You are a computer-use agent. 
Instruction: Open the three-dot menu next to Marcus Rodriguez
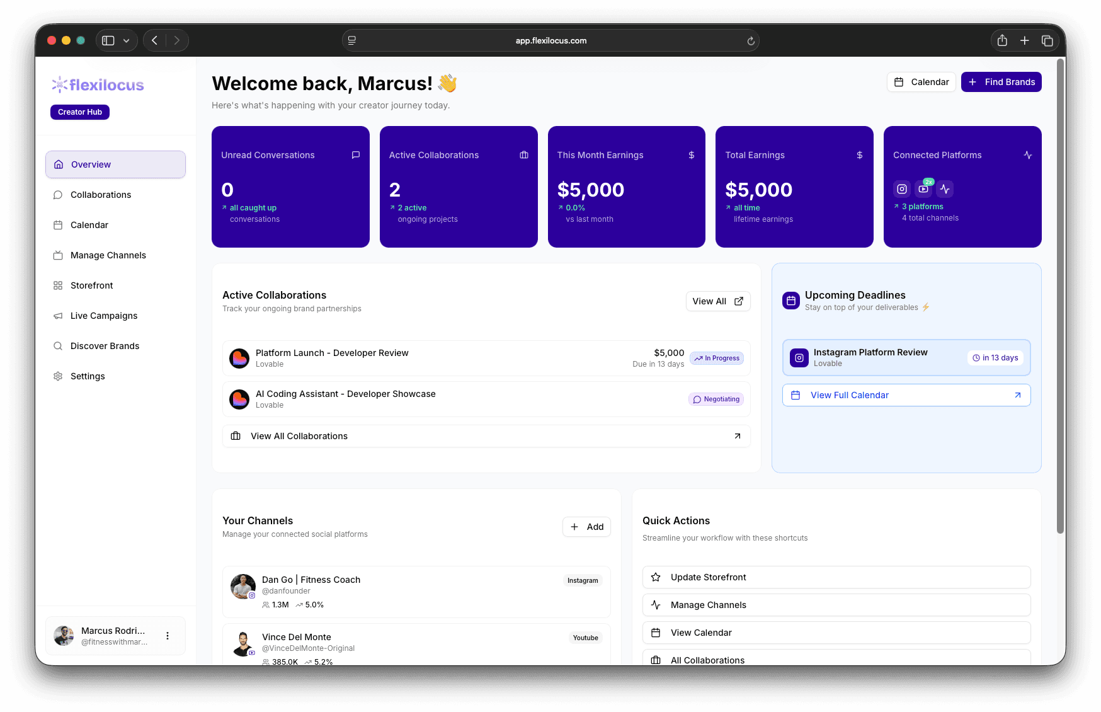pyautogui.click(x=168, y=636)
